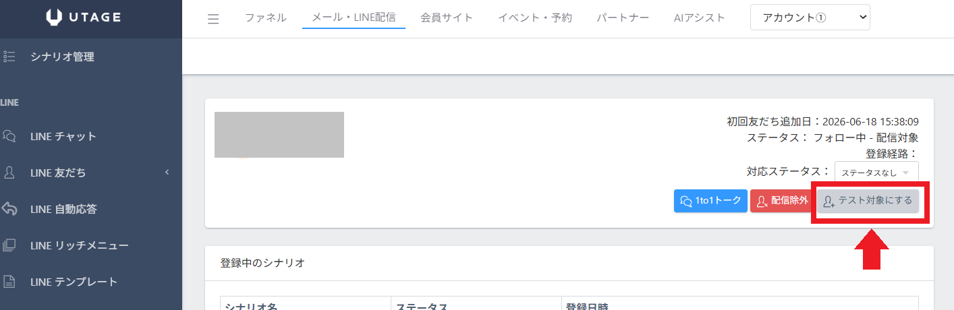This screenshot has width=954, height=310.
Task: Expand the LINE 友だち submenu chevron
Action: pos(167,173)
